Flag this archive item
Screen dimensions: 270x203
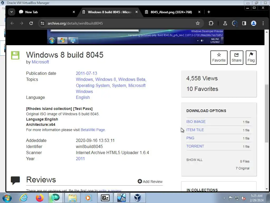251,57
